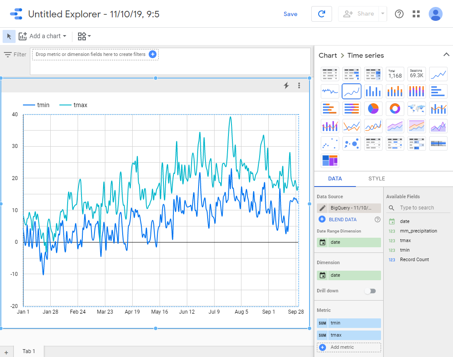Select the pie chart type
The width and height of the screenshot is (453, 357).
pos(373,109)
